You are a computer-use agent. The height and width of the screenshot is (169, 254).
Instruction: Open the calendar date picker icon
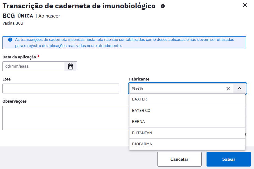[x=71, y=66]
